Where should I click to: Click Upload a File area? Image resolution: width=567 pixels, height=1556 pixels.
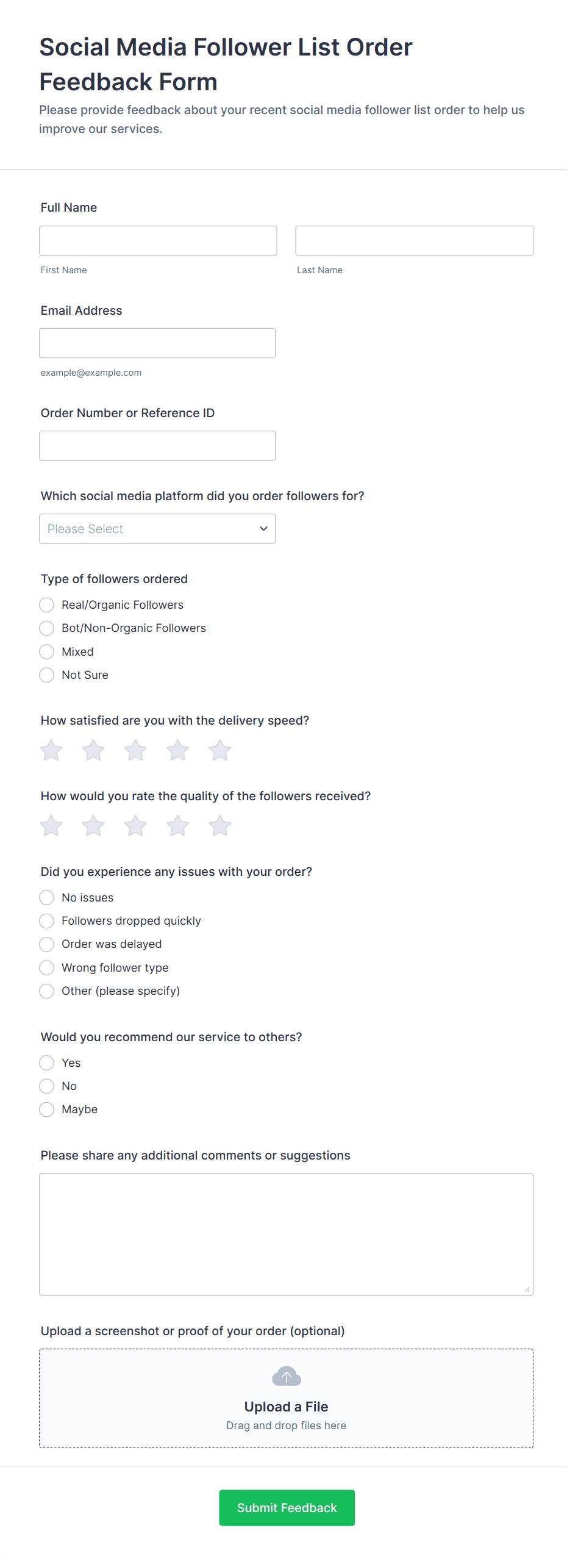click(x=286, y=1406)
